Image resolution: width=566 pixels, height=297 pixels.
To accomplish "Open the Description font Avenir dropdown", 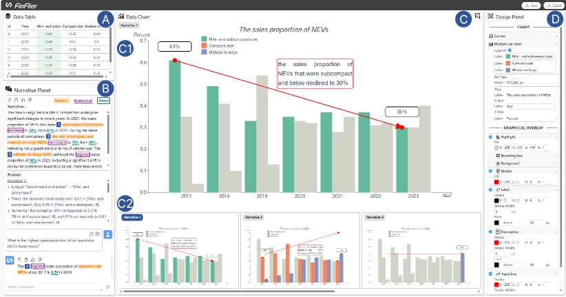I will pos(513,265).
